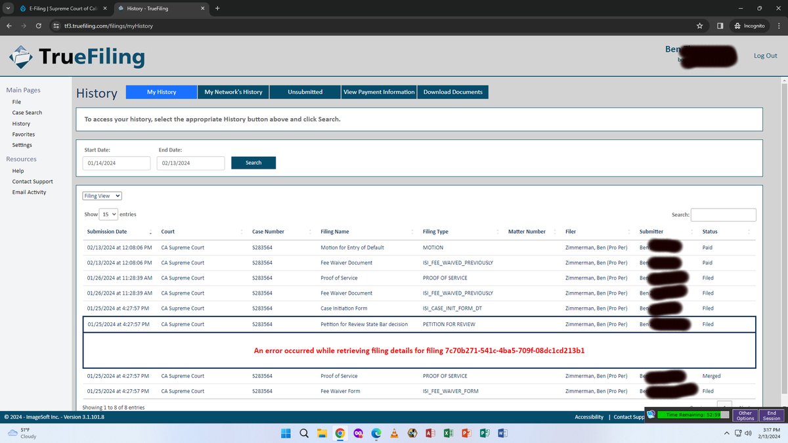Switch to My Network's History tab
788x443 pixels.
click(x=233, y=92)
